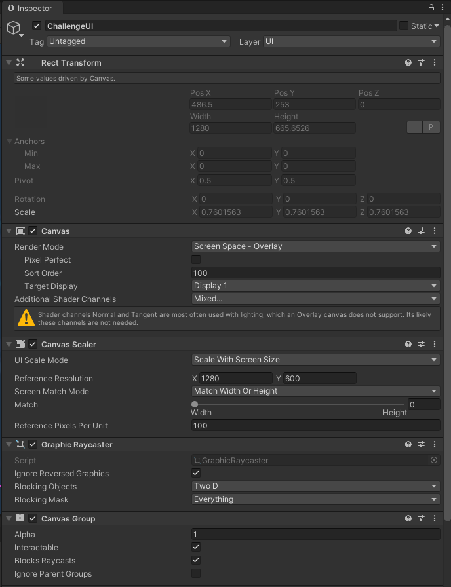The image size is (451, 587).
Task: Open the Blocking Objects dropdown
Action: (x=315, y=486)
